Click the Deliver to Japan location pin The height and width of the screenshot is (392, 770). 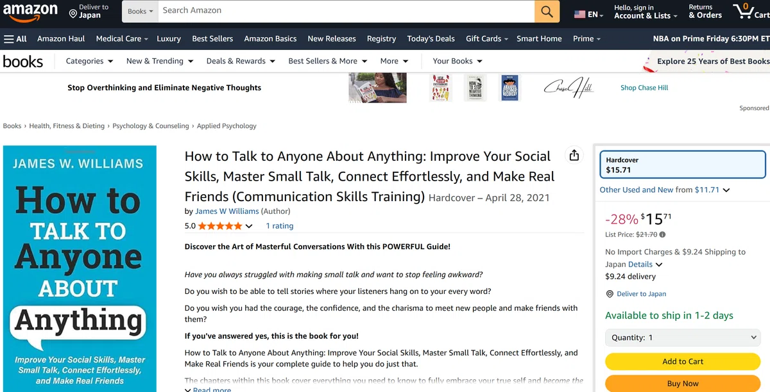click(73, 13)
